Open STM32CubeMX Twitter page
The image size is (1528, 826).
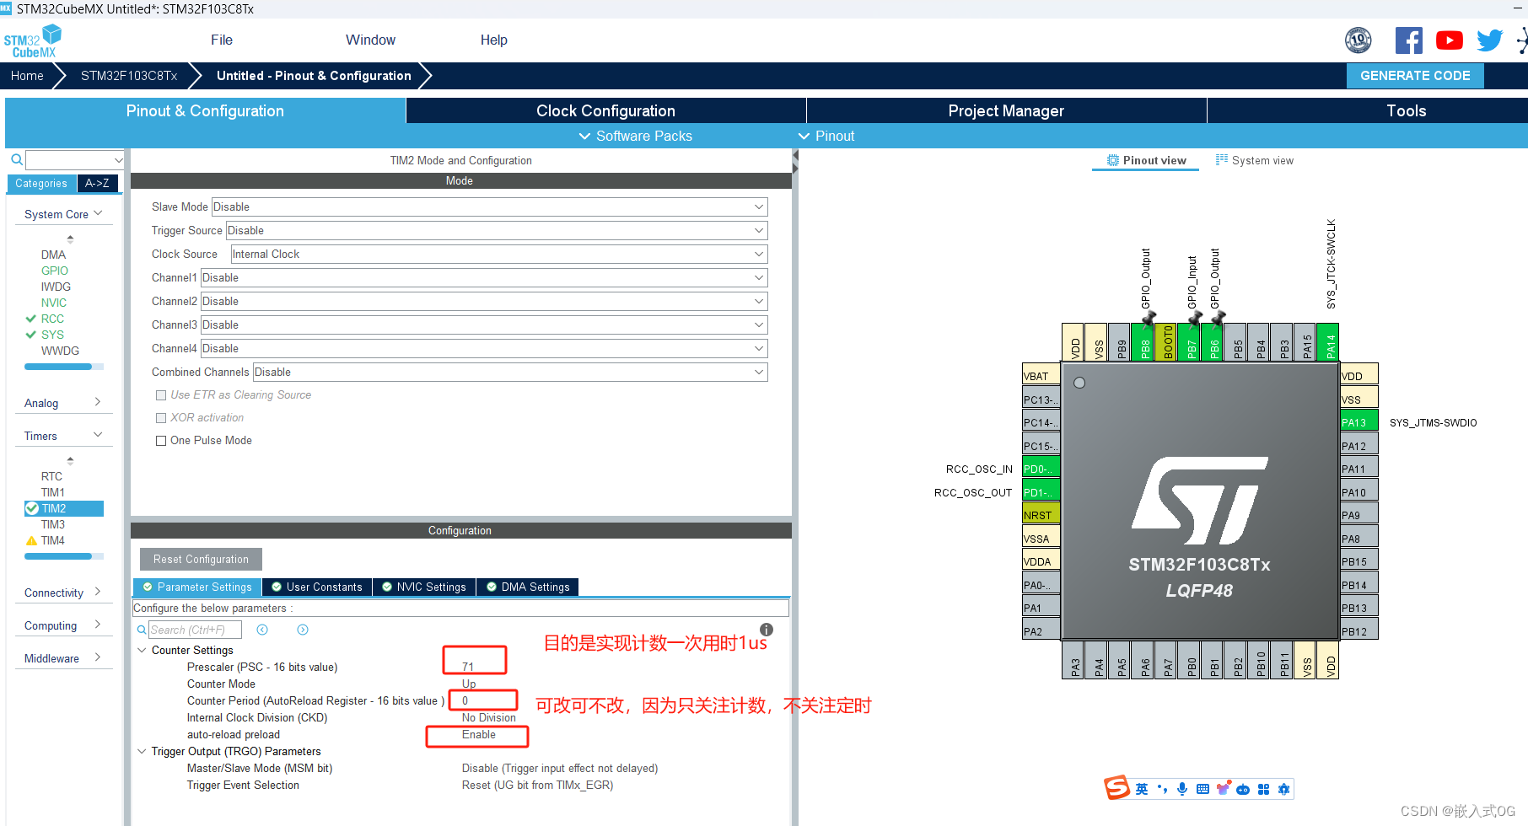(1489, 40)
